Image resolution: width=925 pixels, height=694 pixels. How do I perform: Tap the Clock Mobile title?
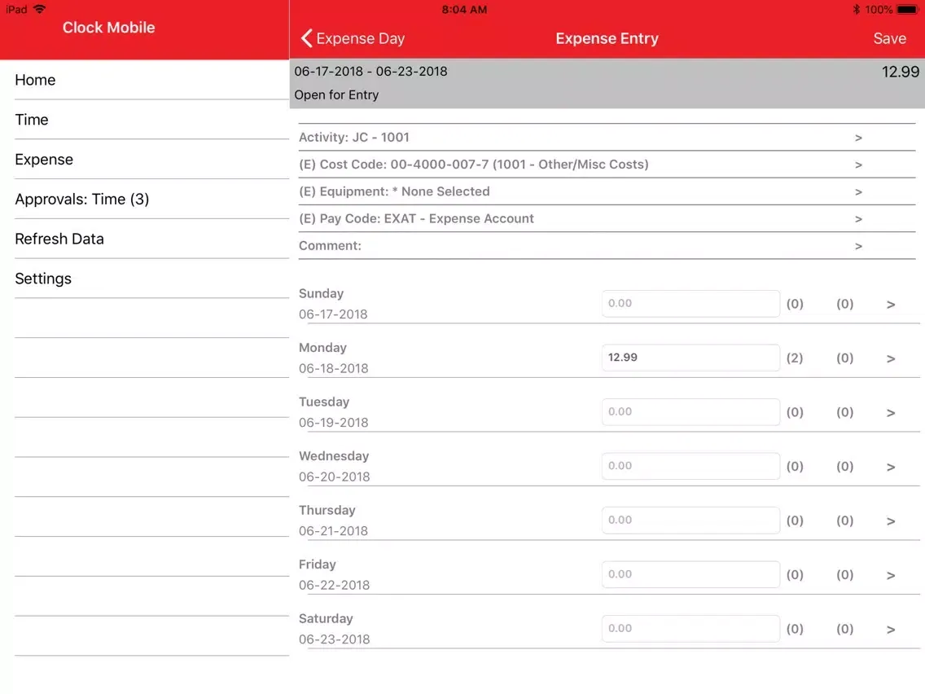(x=108, y=28)
